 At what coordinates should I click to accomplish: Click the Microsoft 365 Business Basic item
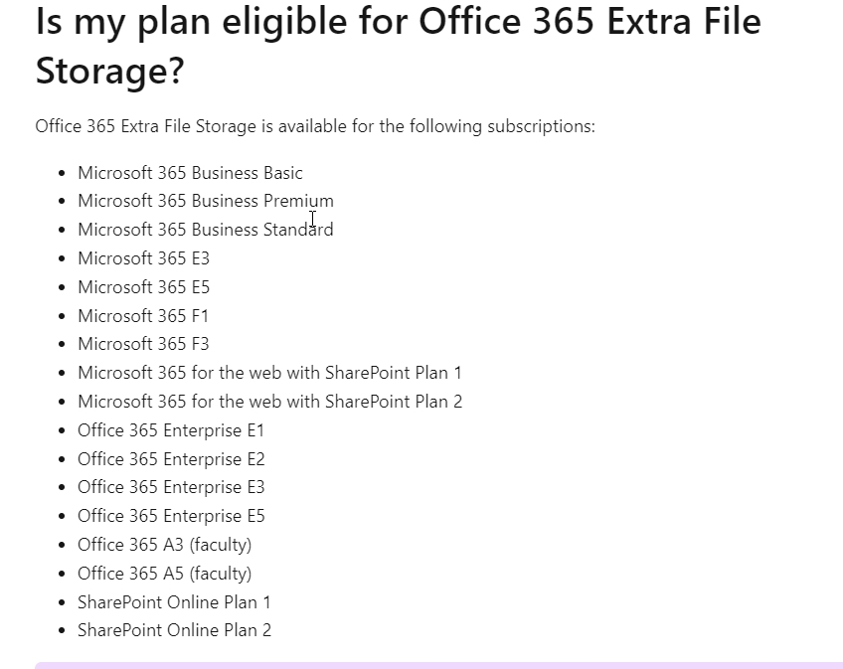click(x=190, y=173)
